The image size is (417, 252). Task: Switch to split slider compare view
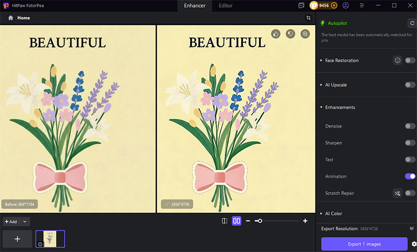pyautogui.click(x=225, y=221)
